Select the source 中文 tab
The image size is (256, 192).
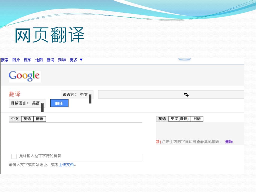15,119
